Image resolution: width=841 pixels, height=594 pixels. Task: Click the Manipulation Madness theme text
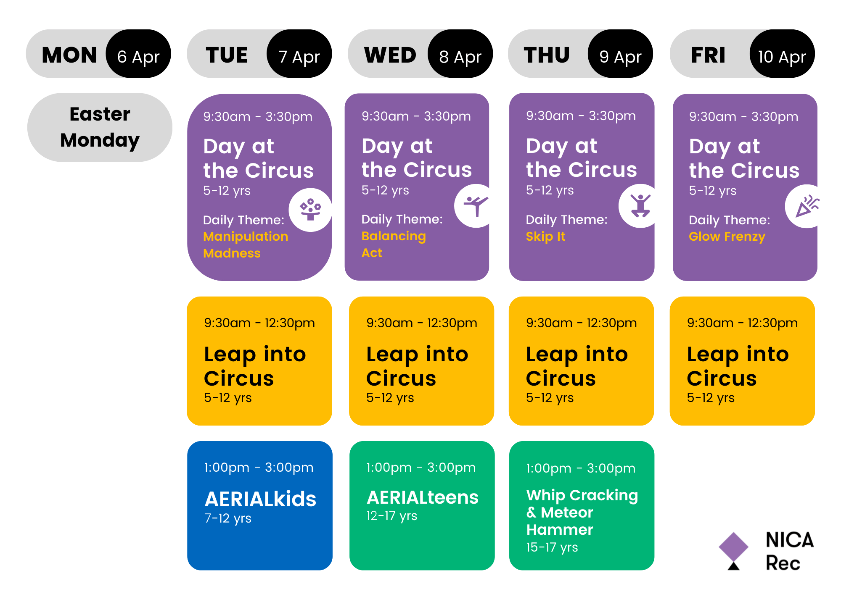pos(245,244)
